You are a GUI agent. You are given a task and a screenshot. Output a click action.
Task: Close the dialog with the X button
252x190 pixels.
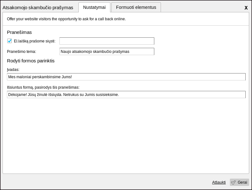point(246,8)
